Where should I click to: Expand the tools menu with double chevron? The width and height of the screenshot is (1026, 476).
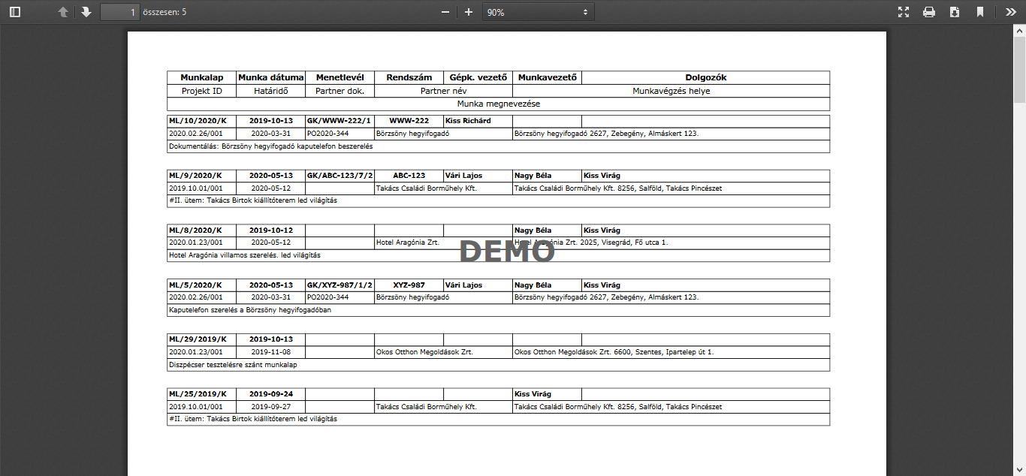pyautogui.click(x=1010, y=12)
